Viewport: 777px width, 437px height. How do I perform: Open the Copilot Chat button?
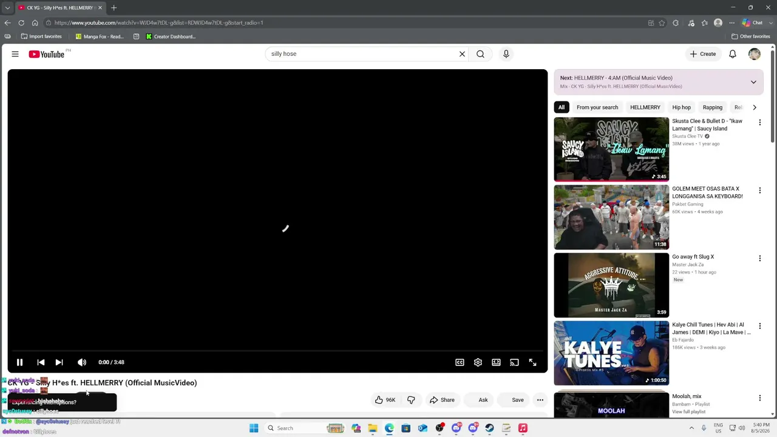click(x=753, y=23)
